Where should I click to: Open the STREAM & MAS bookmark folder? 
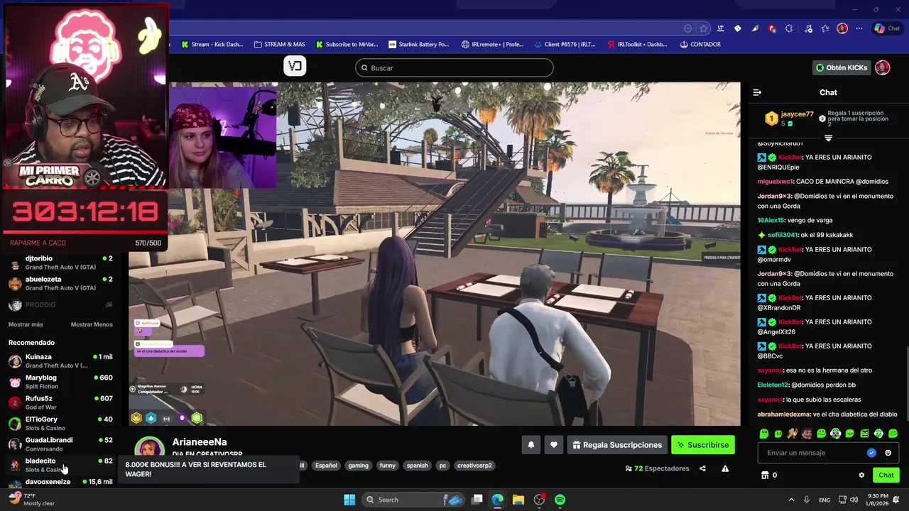279,44
